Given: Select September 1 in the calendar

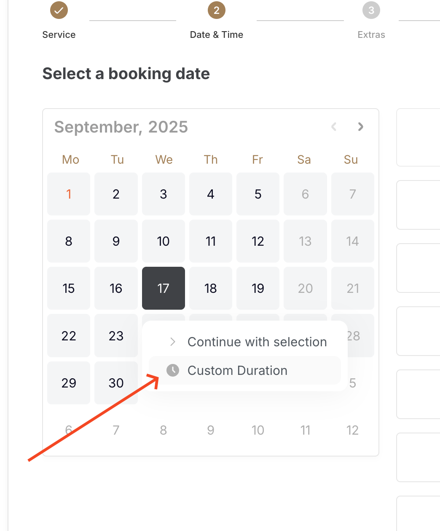Looking at the screenshot, I should 69,194.
